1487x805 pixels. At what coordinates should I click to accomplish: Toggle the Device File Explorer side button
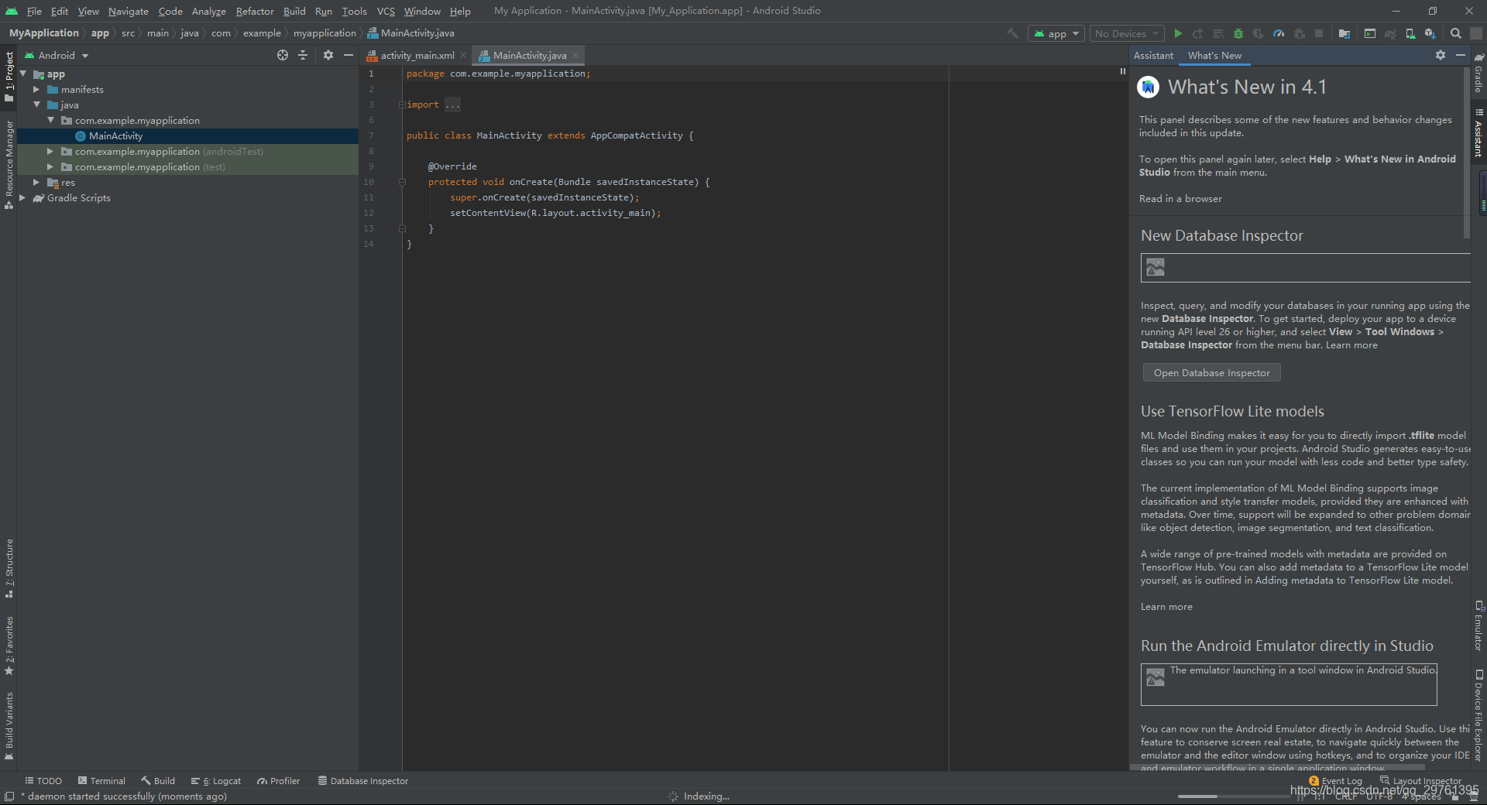tap(1478, 715)
